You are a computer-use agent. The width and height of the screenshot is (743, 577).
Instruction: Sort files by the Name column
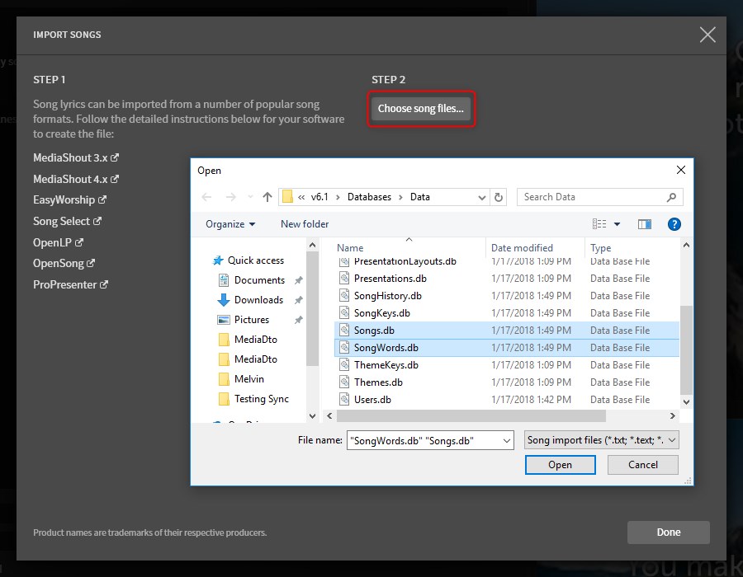coord(350,248)
